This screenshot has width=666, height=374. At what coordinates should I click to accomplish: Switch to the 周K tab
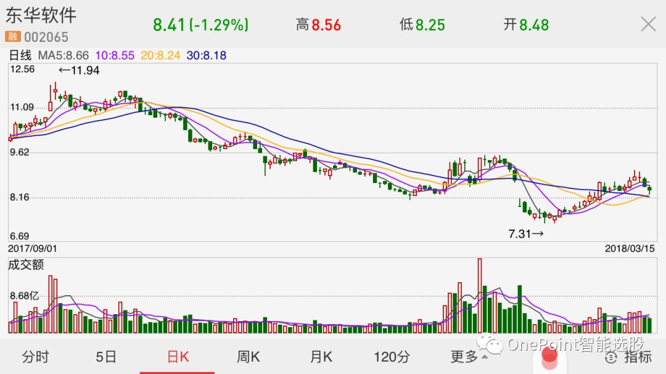(248, 357)
